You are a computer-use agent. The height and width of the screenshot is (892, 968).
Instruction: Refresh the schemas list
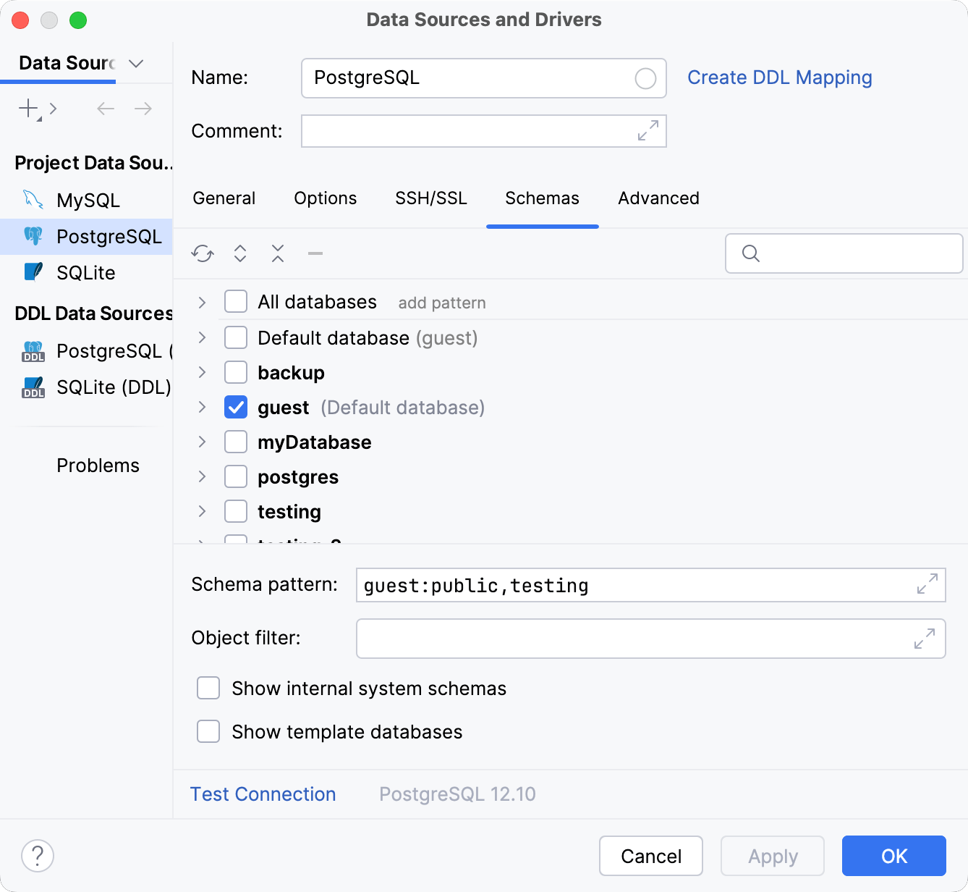pyautogui.click(x=203, y=253)
